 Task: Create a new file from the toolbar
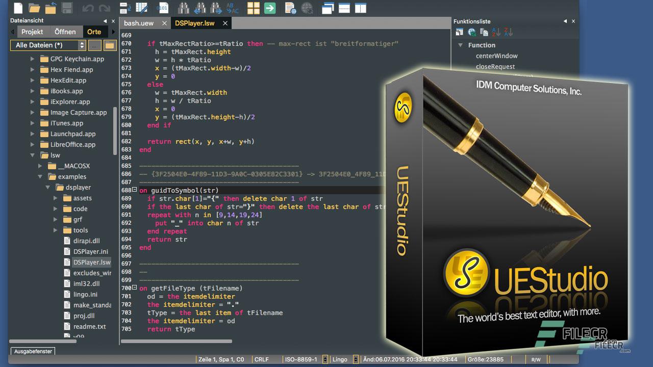pyautogui.click(x=18, y=8)
